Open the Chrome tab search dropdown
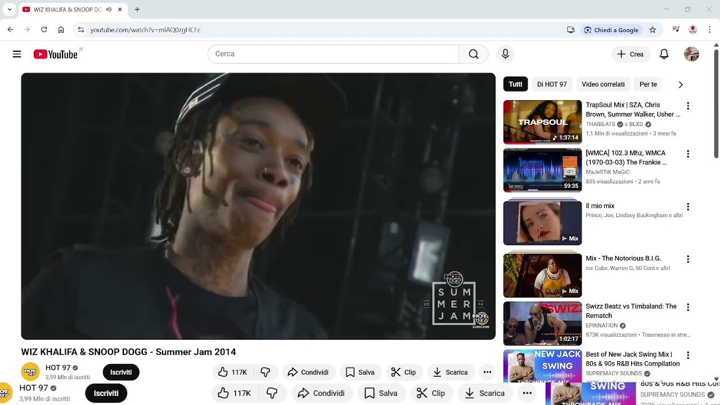Image resolution: width=720 pixels, height=405 pixels. pyautogui.click(x=10, y=10)
